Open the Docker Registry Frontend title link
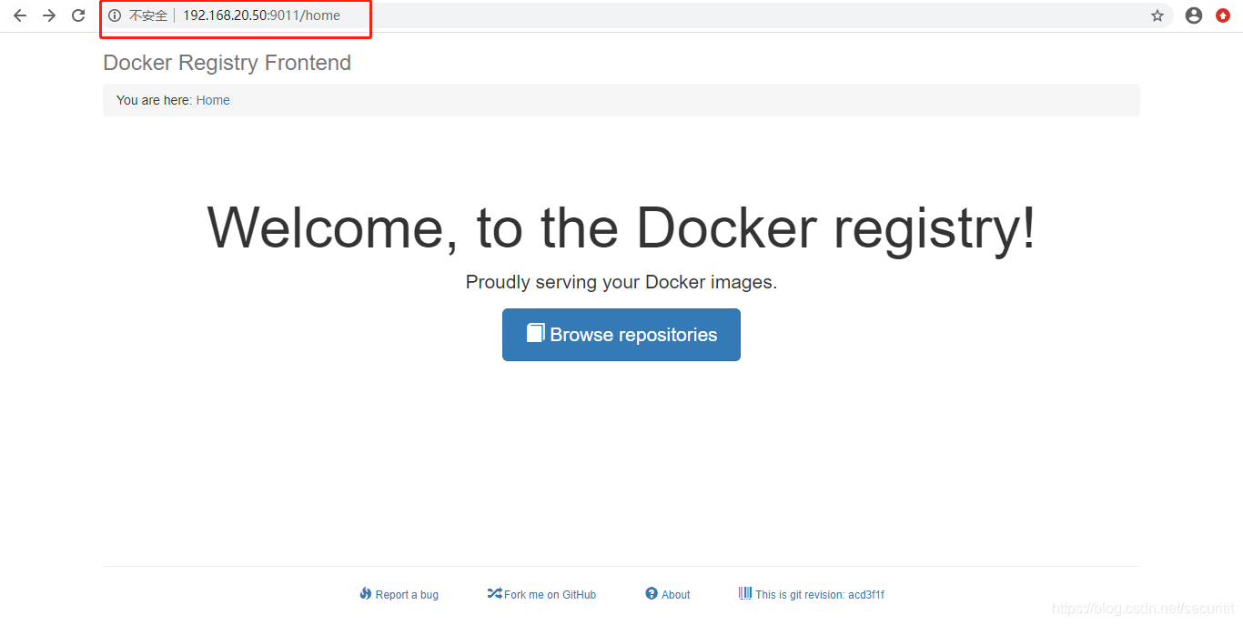 tap(227, 63)
